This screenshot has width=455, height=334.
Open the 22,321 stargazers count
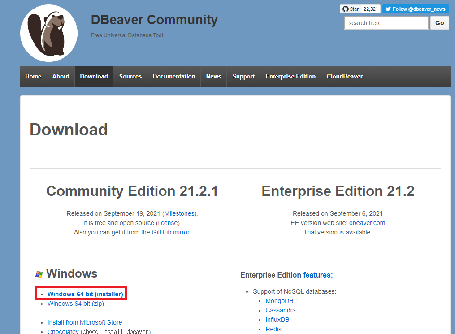tap(371, 9)
